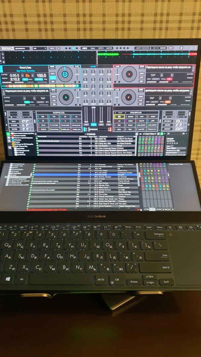Trigger the yellow 'filter' effect pad
The image size is (201, 357).
coord(119,117)
